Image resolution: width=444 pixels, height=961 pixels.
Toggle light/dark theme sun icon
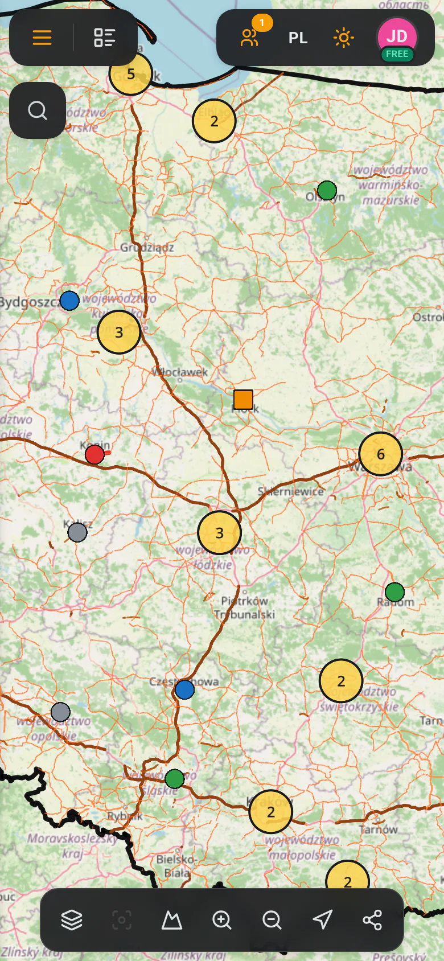[343, 38]
